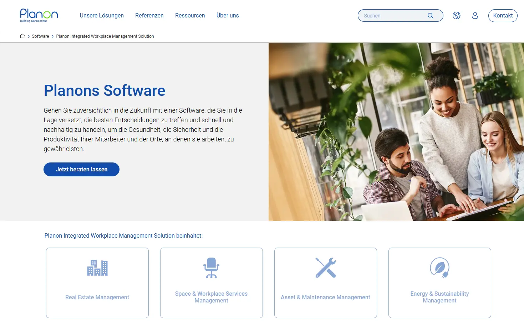This screenshot has height=321, width=524.
Task: Click the Planon logo
Action: [x=39, y=15]
